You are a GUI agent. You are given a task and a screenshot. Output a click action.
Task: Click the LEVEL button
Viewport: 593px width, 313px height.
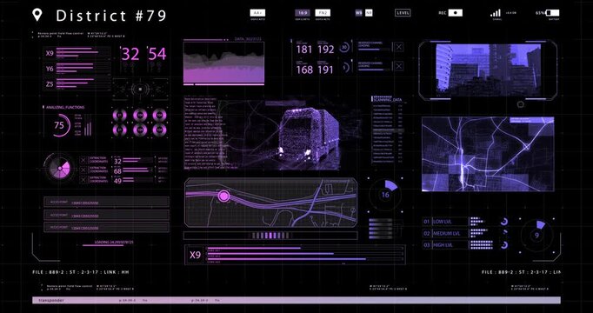click(403, 13)
